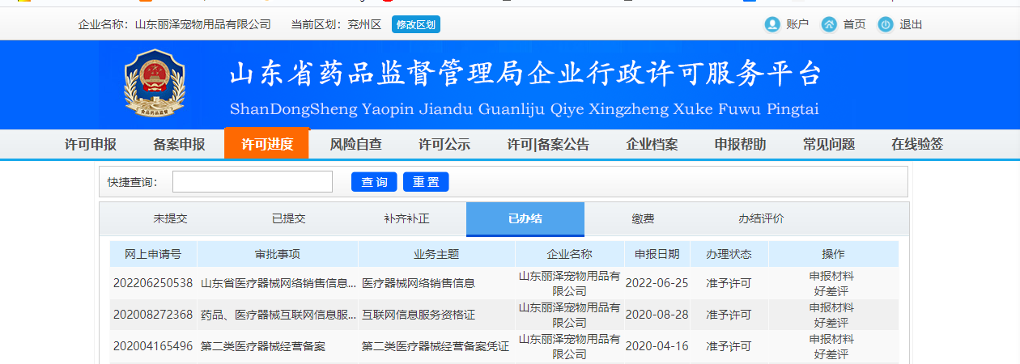Click the 网上申请号 column header
This screenshot has height=364, width=1020.
(x=154, y=254)
